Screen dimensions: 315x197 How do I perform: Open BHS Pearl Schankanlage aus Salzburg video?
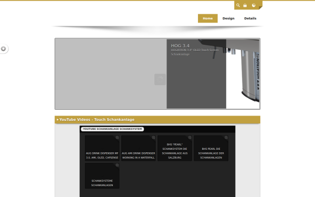coord(175,148)
